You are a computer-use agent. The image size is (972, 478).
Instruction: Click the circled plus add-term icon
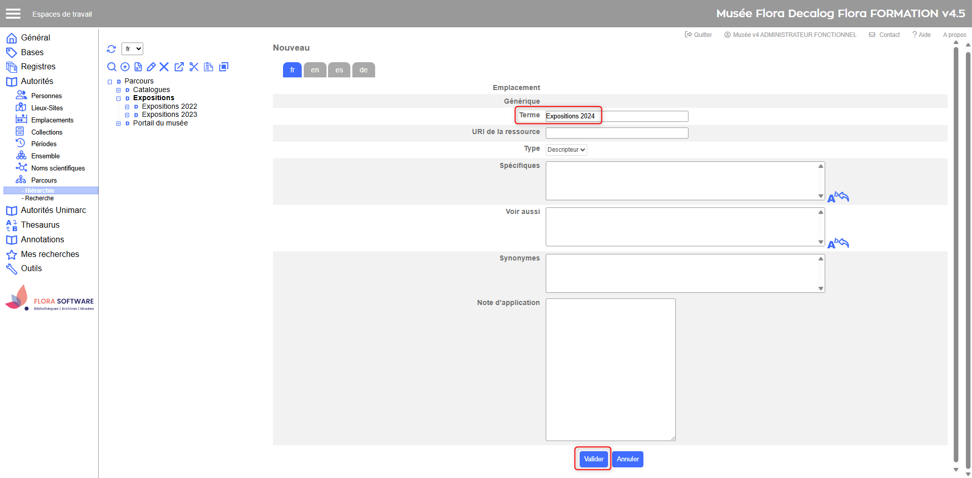(x=125, y=67)
